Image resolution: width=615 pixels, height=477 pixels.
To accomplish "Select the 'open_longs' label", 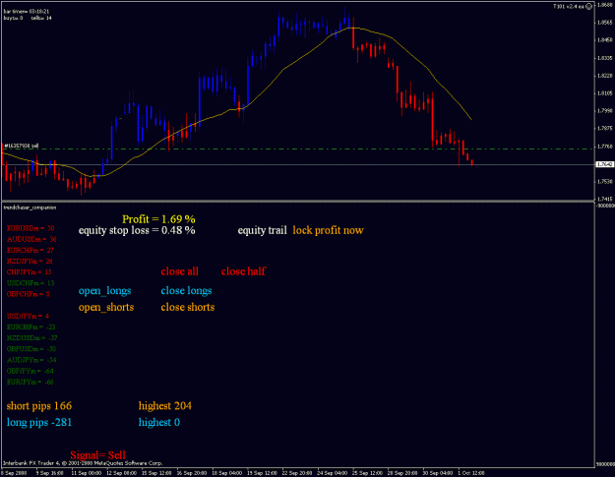I will point(104,291).
